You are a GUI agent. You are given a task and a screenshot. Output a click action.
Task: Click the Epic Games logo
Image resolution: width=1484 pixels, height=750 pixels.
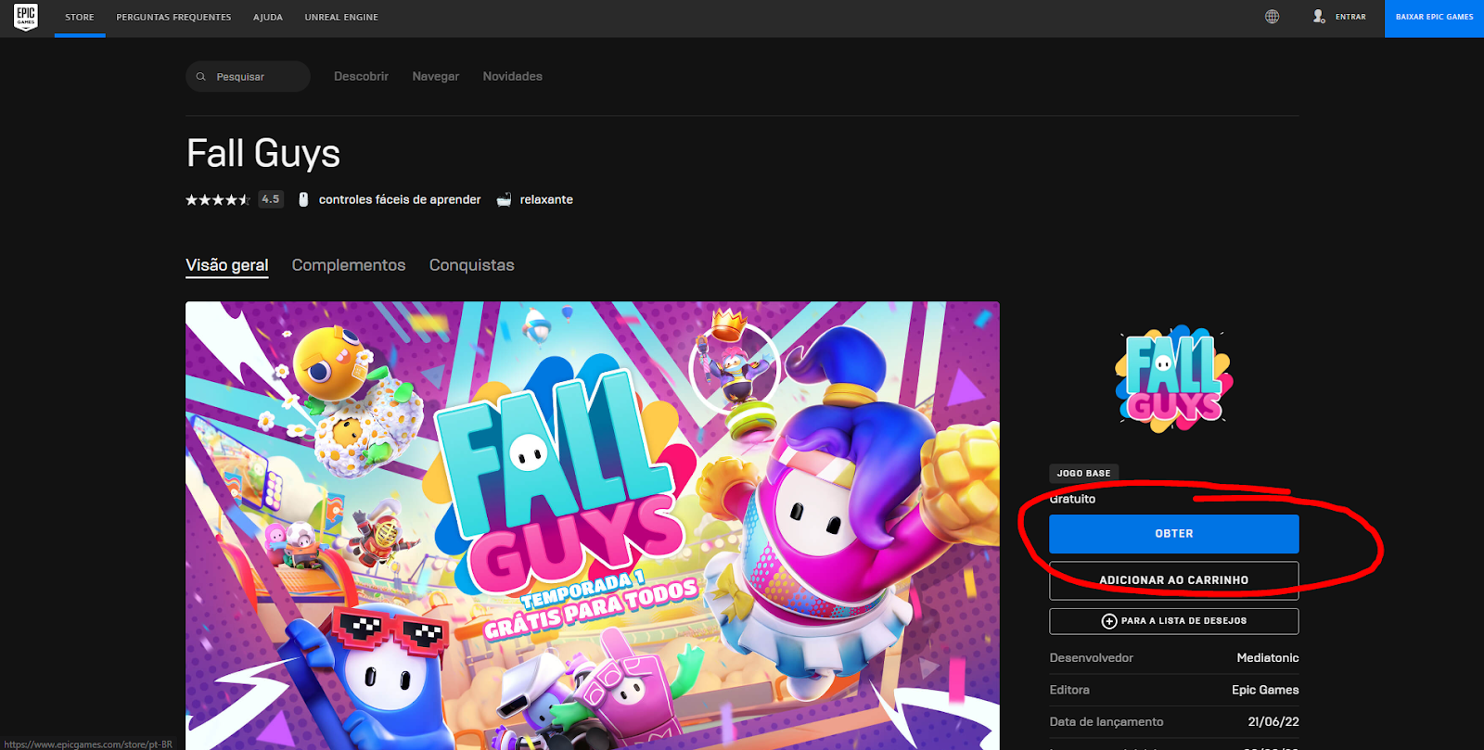click(x=26, y=18)
